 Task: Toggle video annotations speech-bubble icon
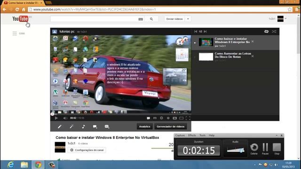(x=148, y=118)
